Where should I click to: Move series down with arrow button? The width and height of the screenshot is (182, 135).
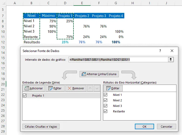click(97, 88)
